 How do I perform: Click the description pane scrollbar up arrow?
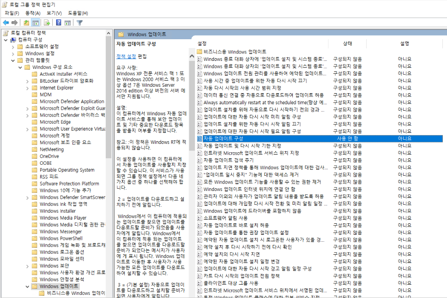pyautogui.click(x=192, y=56)
